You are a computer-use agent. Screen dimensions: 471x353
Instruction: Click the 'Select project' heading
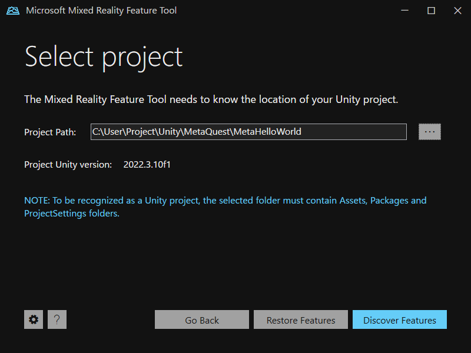tap(104, 57)
